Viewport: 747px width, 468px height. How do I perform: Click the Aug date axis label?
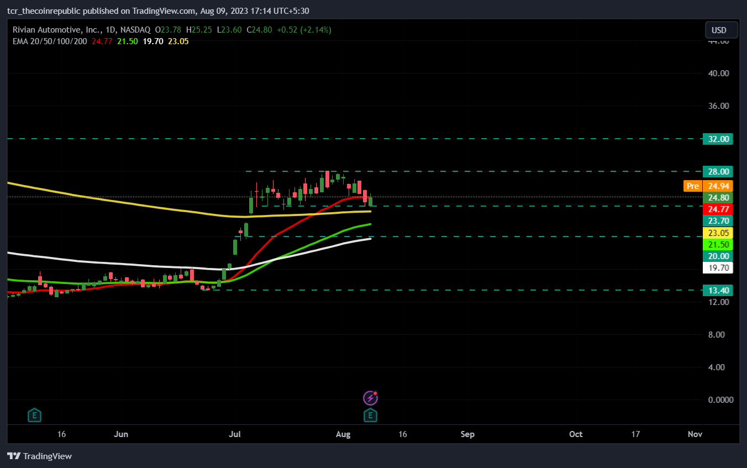click(343, 434)
